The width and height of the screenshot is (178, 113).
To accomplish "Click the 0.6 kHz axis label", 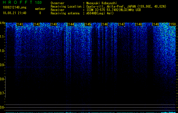I will 2,107.
